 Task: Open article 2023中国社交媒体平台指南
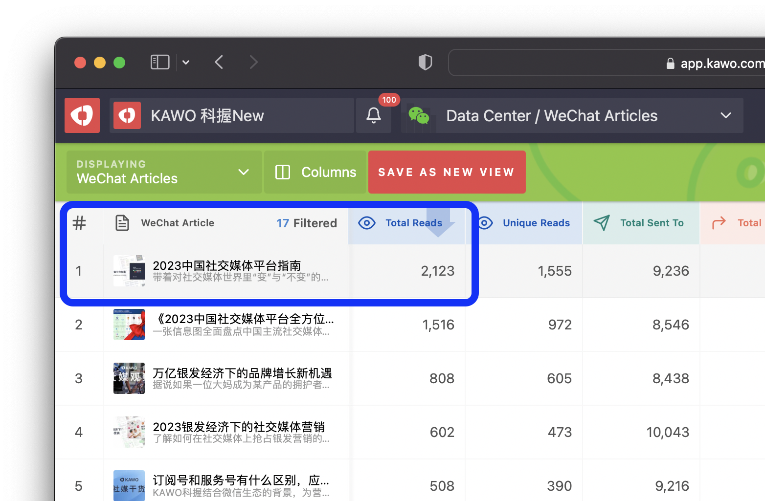(x=226, y=265)
